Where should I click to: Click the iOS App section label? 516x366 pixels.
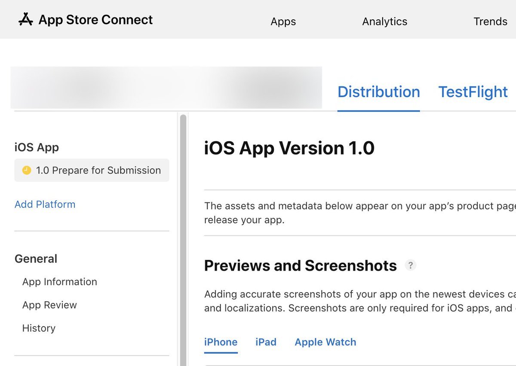[37, 147]
